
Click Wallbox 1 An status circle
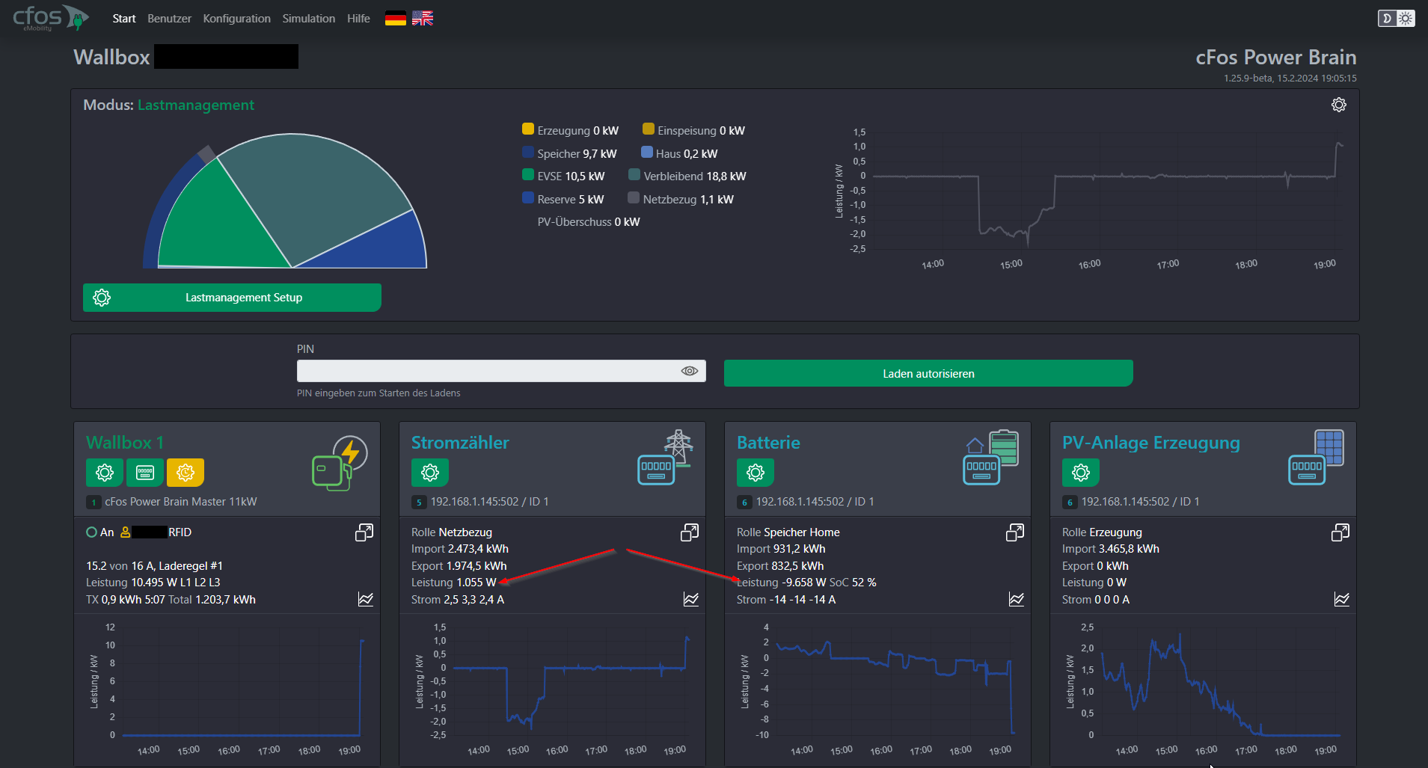click(91, 532)
